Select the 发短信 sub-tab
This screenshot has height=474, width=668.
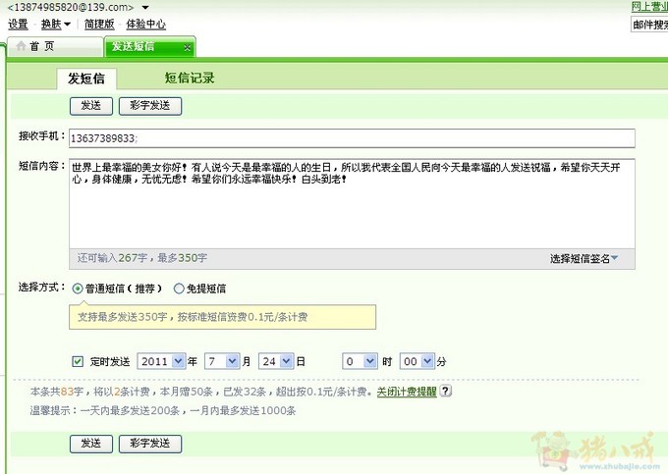point(86,79)
